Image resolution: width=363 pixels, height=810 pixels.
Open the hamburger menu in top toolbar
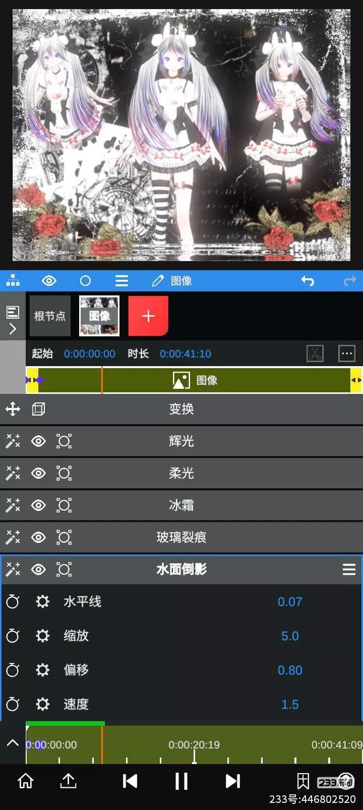122,281
